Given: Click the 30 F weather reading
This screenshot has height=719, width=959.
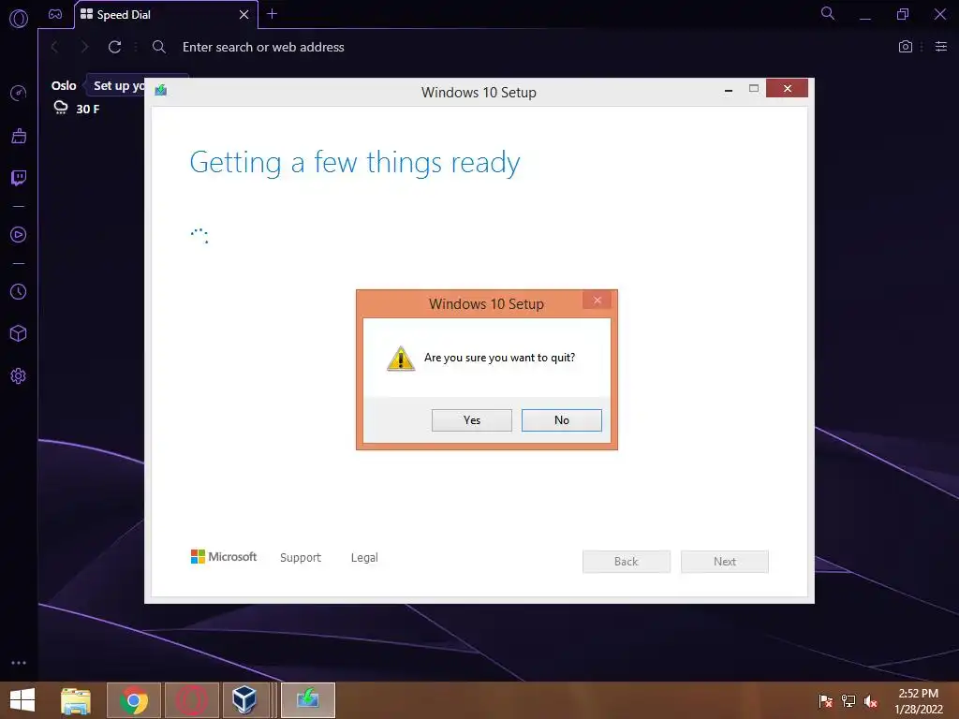Looking at the screenshot, I should [87, 109].
